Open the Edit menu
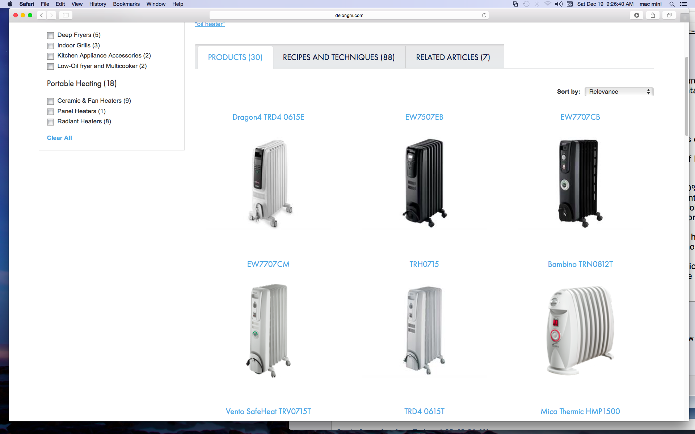The width and height of the screenshot is (695, 434). coord(60,4)
